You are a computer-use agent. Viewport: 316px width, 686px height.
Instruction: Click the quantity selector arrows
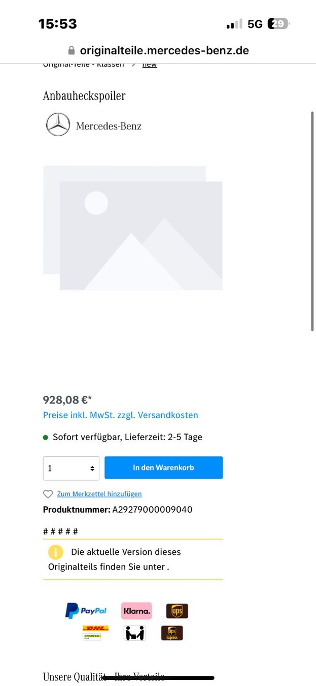(x=92, y=469)
